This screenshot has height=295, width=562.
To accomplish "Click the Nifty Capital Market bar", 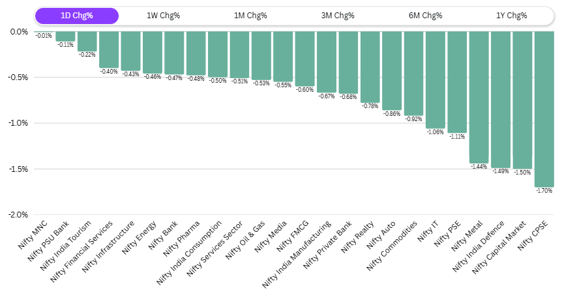I will click(x=522, y=100).
